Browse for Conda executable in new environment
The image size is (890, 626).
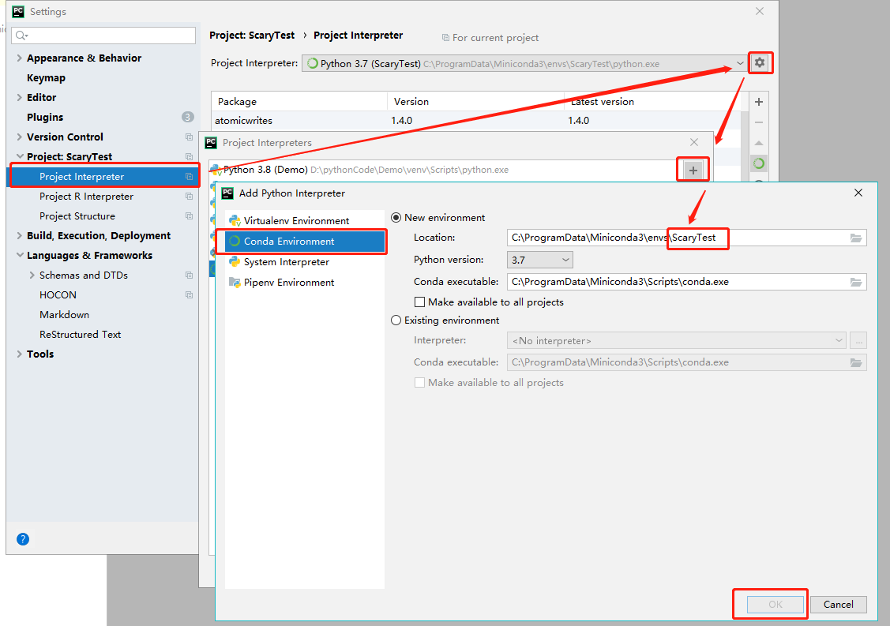click(x=856, y=282)
